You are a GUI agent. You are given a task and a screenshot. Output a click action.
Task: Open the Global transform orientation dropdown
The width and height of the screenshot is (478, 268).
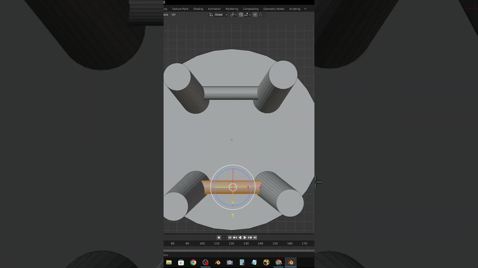click(x=218, y=15)
